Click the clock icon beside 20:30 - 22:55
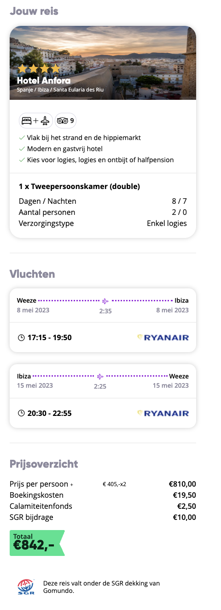 coord(21,413)
